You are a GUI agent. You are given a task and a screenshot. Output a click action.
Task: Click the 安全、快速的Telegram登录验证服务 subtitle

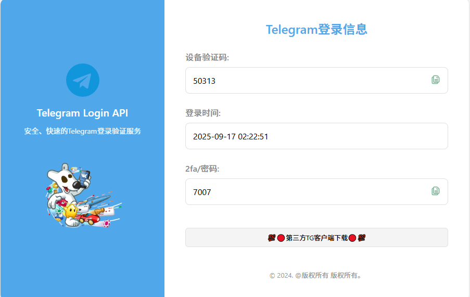(82, 131)
